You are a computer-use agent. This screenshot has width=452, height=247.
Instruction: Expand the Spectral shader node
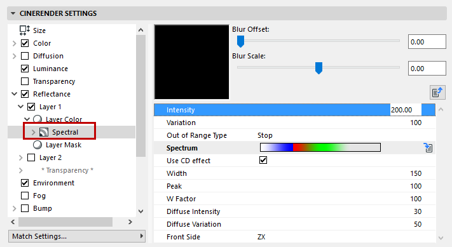[33, 132]
